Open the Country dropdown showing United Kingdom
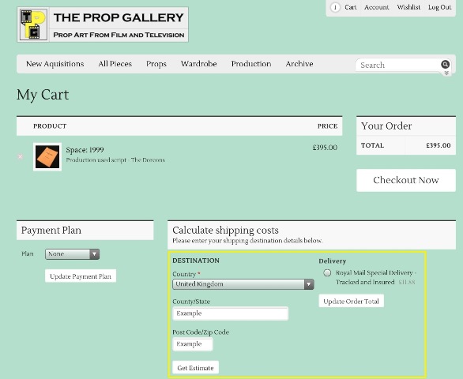The image size is (463, 379). click(243, 284)
